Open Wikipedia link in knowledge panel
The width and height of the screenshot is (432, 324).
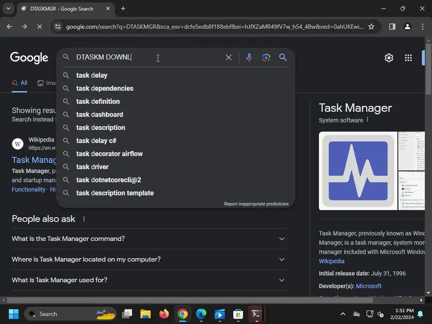tap(332, 261)
